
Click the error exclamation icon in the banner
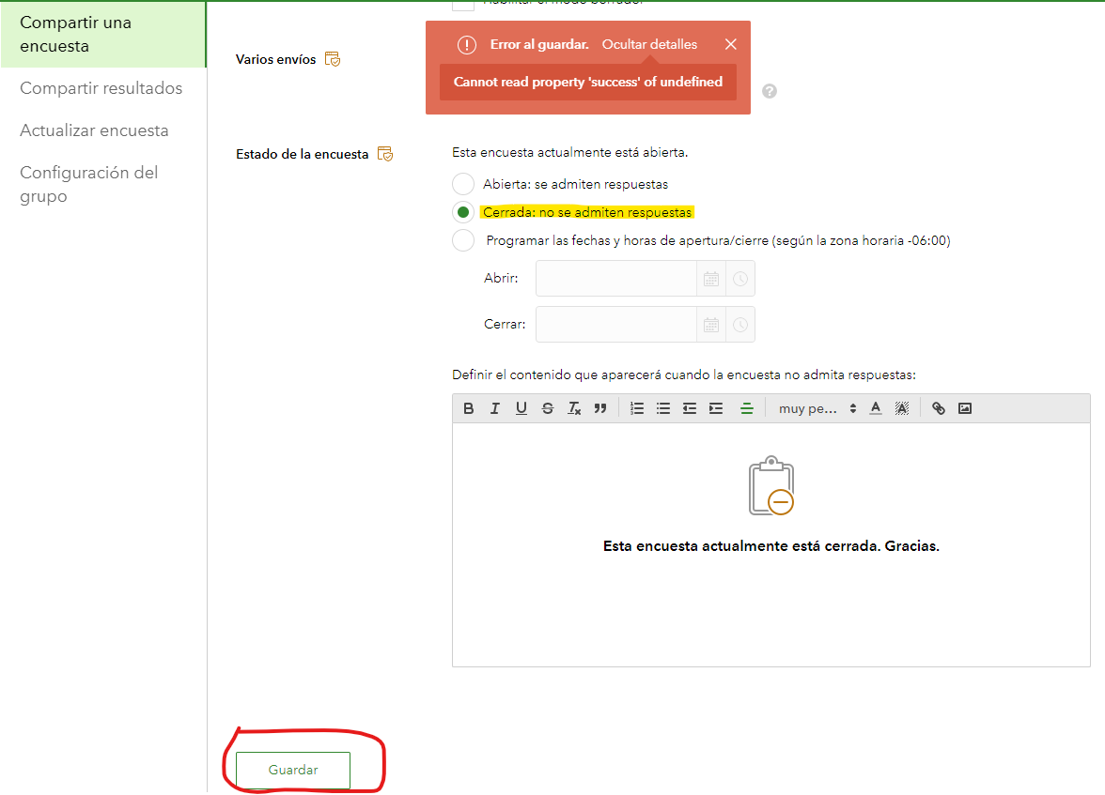click(466, 44)
